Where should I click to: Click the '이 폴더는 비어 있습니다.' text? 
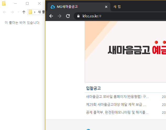click(23, 23)
